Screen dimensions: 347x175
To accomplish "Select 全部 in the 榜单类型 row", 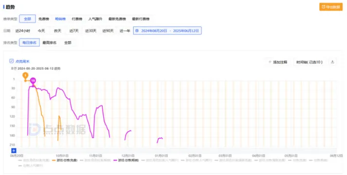I will (27, 19).
